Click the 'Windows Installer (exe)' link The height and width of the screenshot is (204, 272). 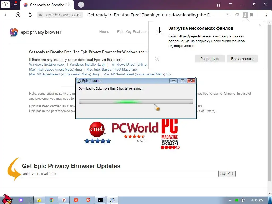click(47, 64)
